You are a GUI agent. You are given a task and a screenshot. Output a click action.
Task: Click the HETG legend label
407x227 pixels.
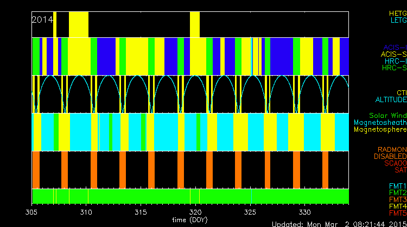pos(397,13)
